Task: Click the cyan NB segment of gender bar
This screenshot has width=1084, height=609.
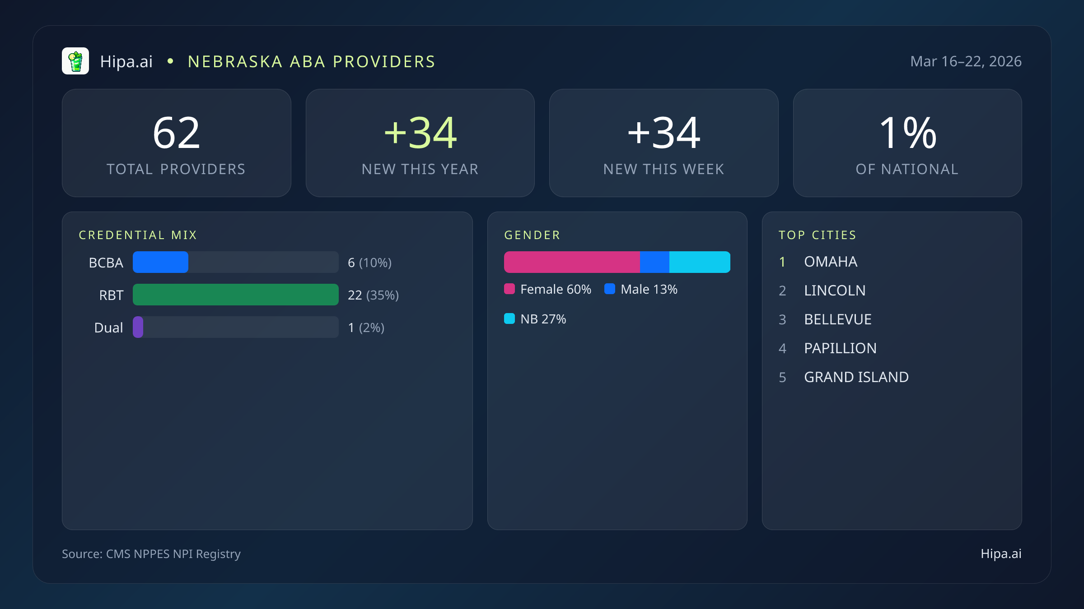Action: pos(699,262)
